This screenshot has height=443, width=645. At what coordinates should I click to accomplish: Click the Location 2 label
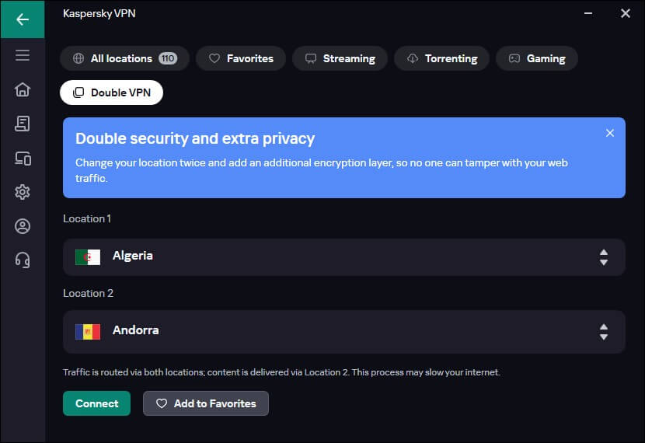click(88, 293)
